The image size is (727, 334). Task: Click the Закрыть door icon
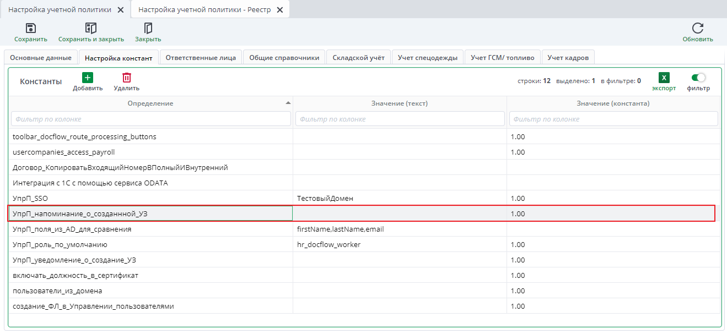coord(148,29)
